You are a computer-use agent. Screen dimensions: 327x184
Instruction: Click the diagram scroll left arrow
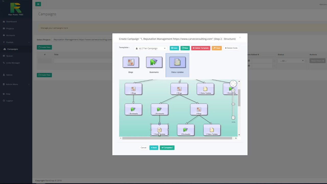click(121, 138)
